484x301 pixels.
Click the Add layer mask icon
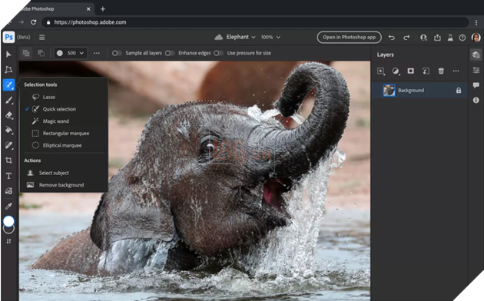click(x=410, y=71)
